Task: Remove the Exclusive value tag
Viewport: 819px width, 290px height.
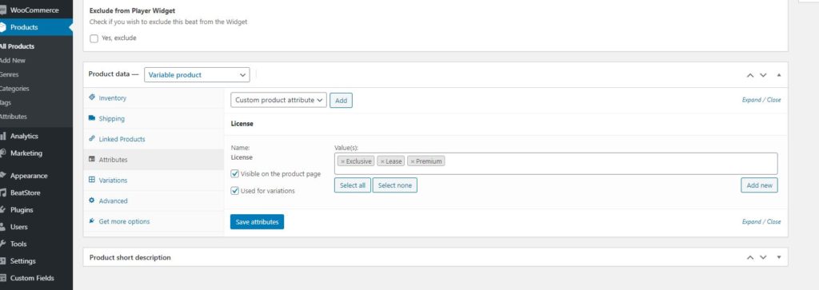Action: tap(342, 161)
